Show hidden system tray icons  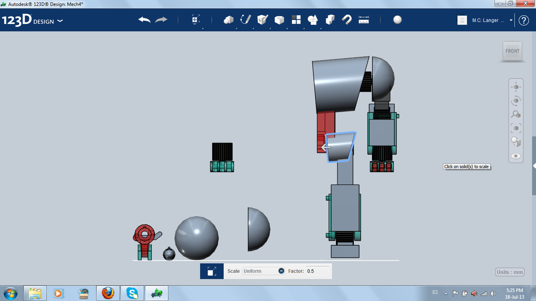[446, 293]
